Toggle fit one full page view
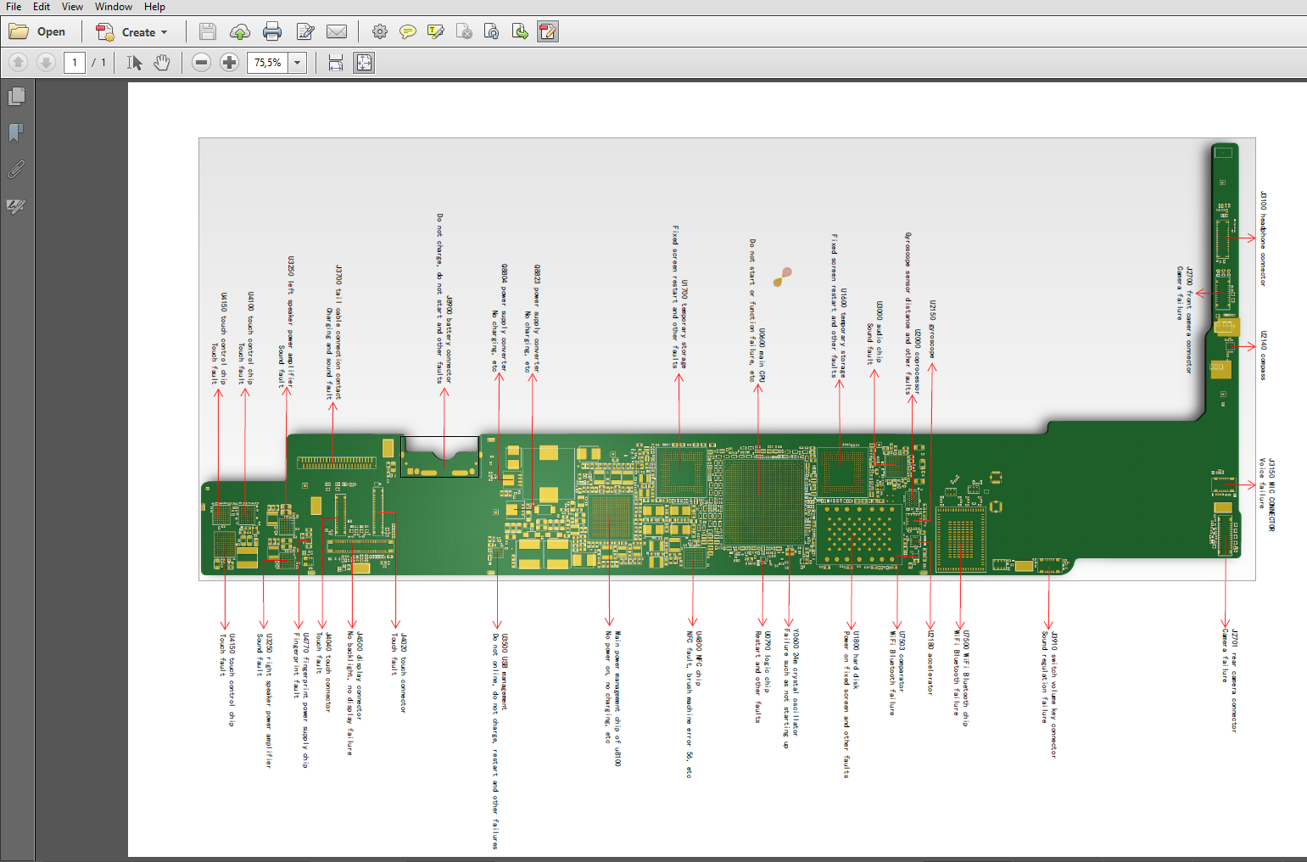 point(364,63)
